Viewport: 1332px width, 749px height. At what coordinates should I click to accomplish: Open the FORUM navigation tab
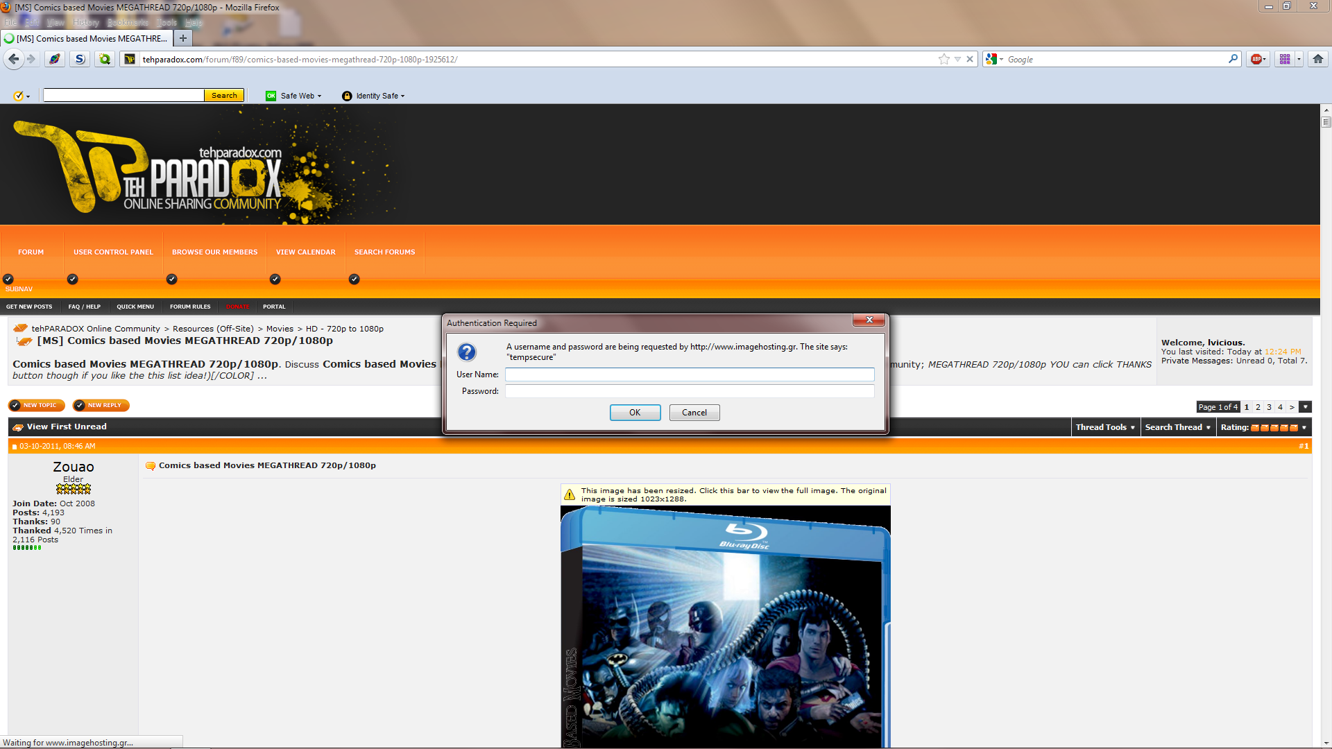click(31, 252)
